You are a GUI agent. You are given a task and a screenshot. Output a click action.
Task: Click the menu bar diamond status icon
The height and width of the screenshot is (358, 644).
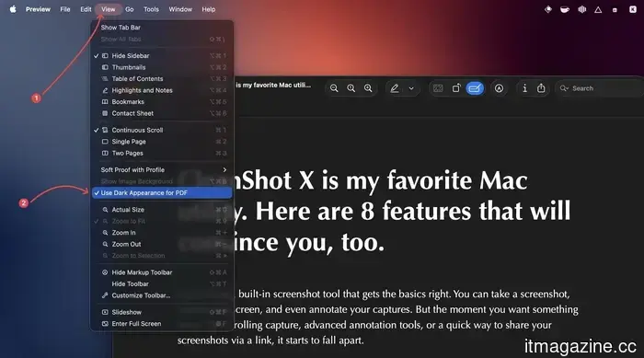[x=548, y=9]
